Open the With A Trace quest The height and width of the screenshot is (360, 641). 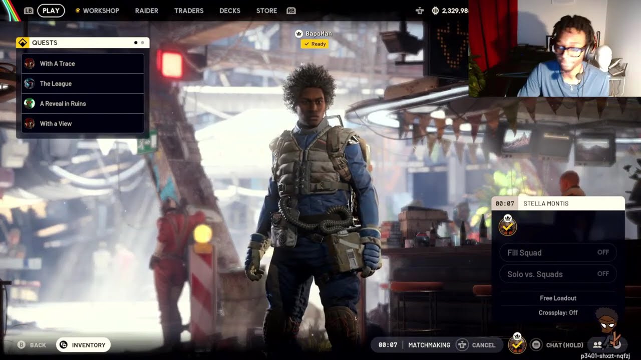click(83, 63)
